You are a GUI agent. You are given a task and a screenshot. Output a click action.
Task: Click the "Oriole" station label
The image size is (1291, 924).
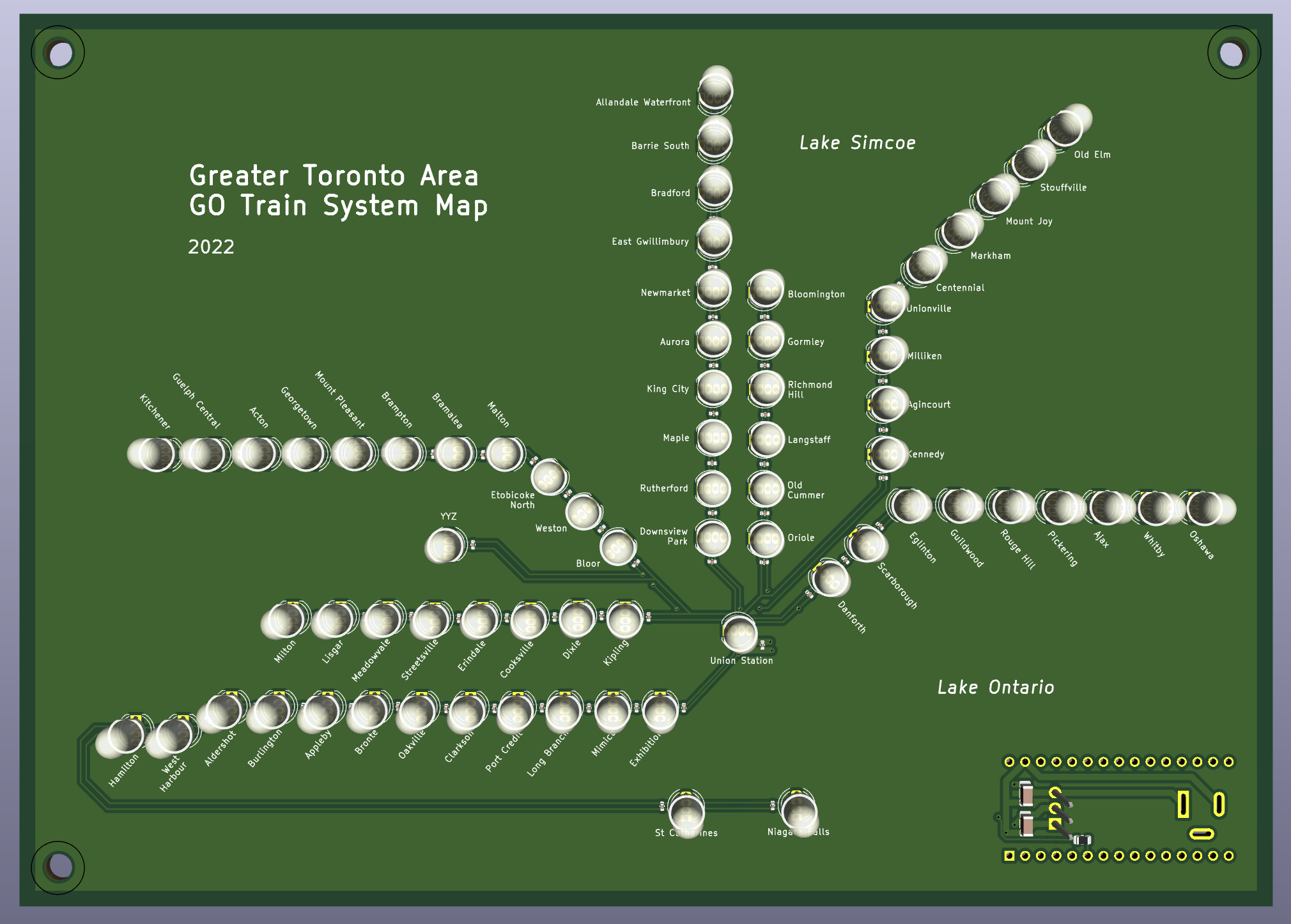(x=801, y=538)
